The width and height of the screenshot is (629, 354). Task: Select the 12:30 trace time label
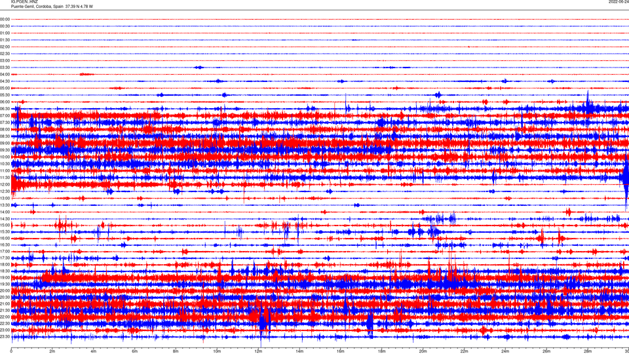5,191
